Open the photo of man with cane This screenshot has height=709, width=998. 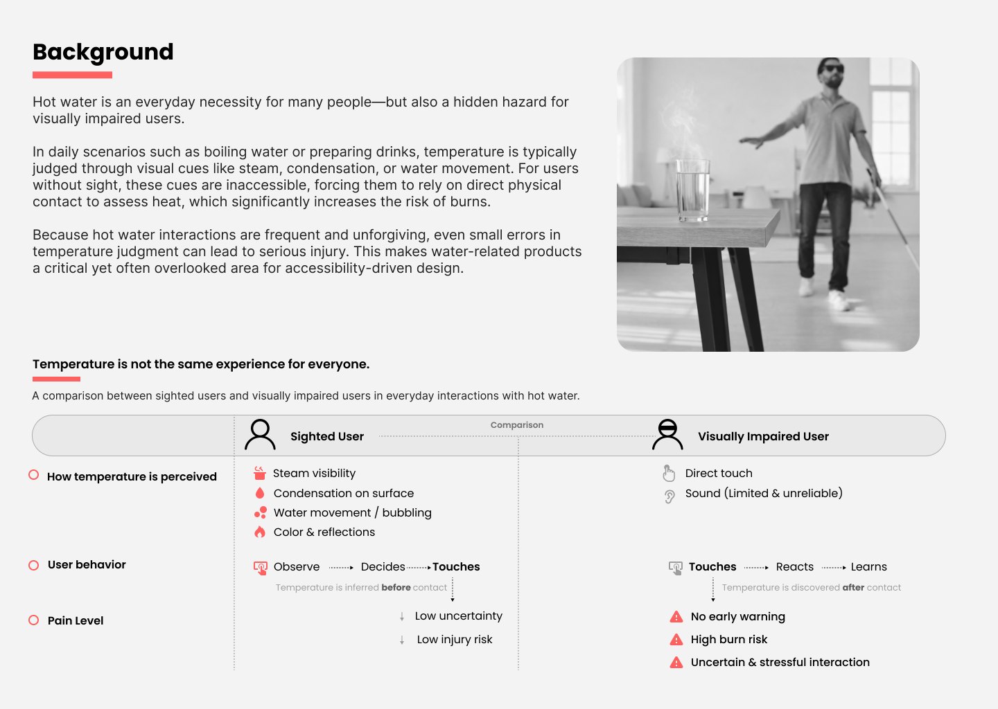(768, 204)
